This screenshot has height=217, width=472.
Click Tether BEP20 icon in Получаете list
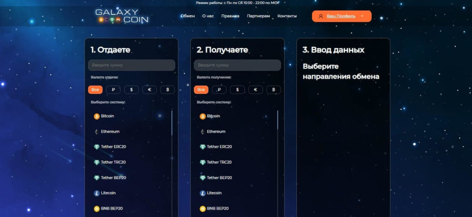(203, 178)
